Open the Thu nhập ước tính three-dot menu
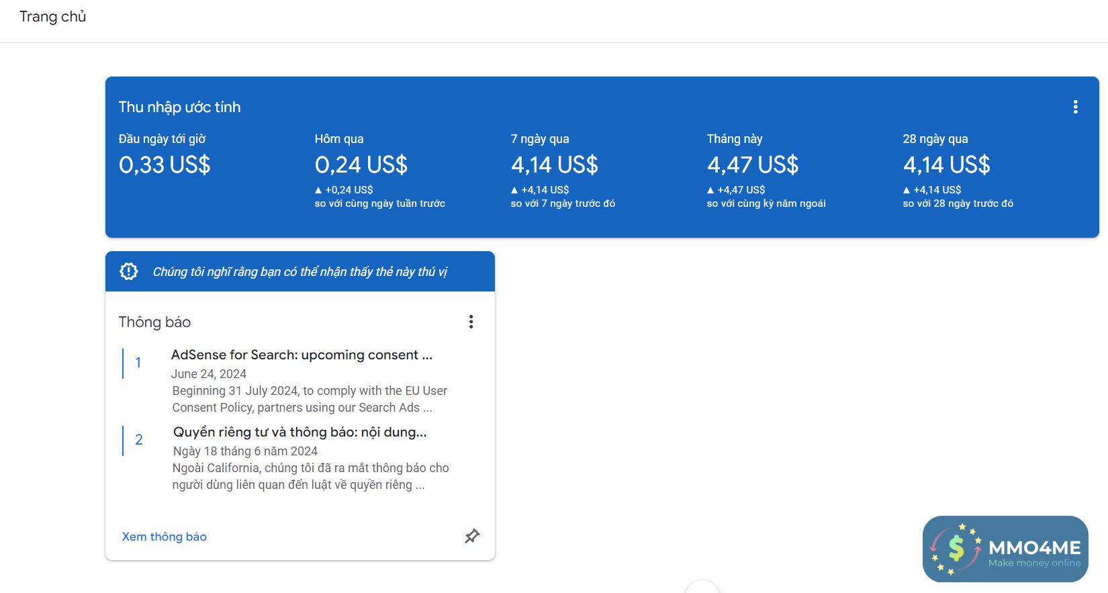The height and width of the screenshot is (593, 1108). (1075, 107)
